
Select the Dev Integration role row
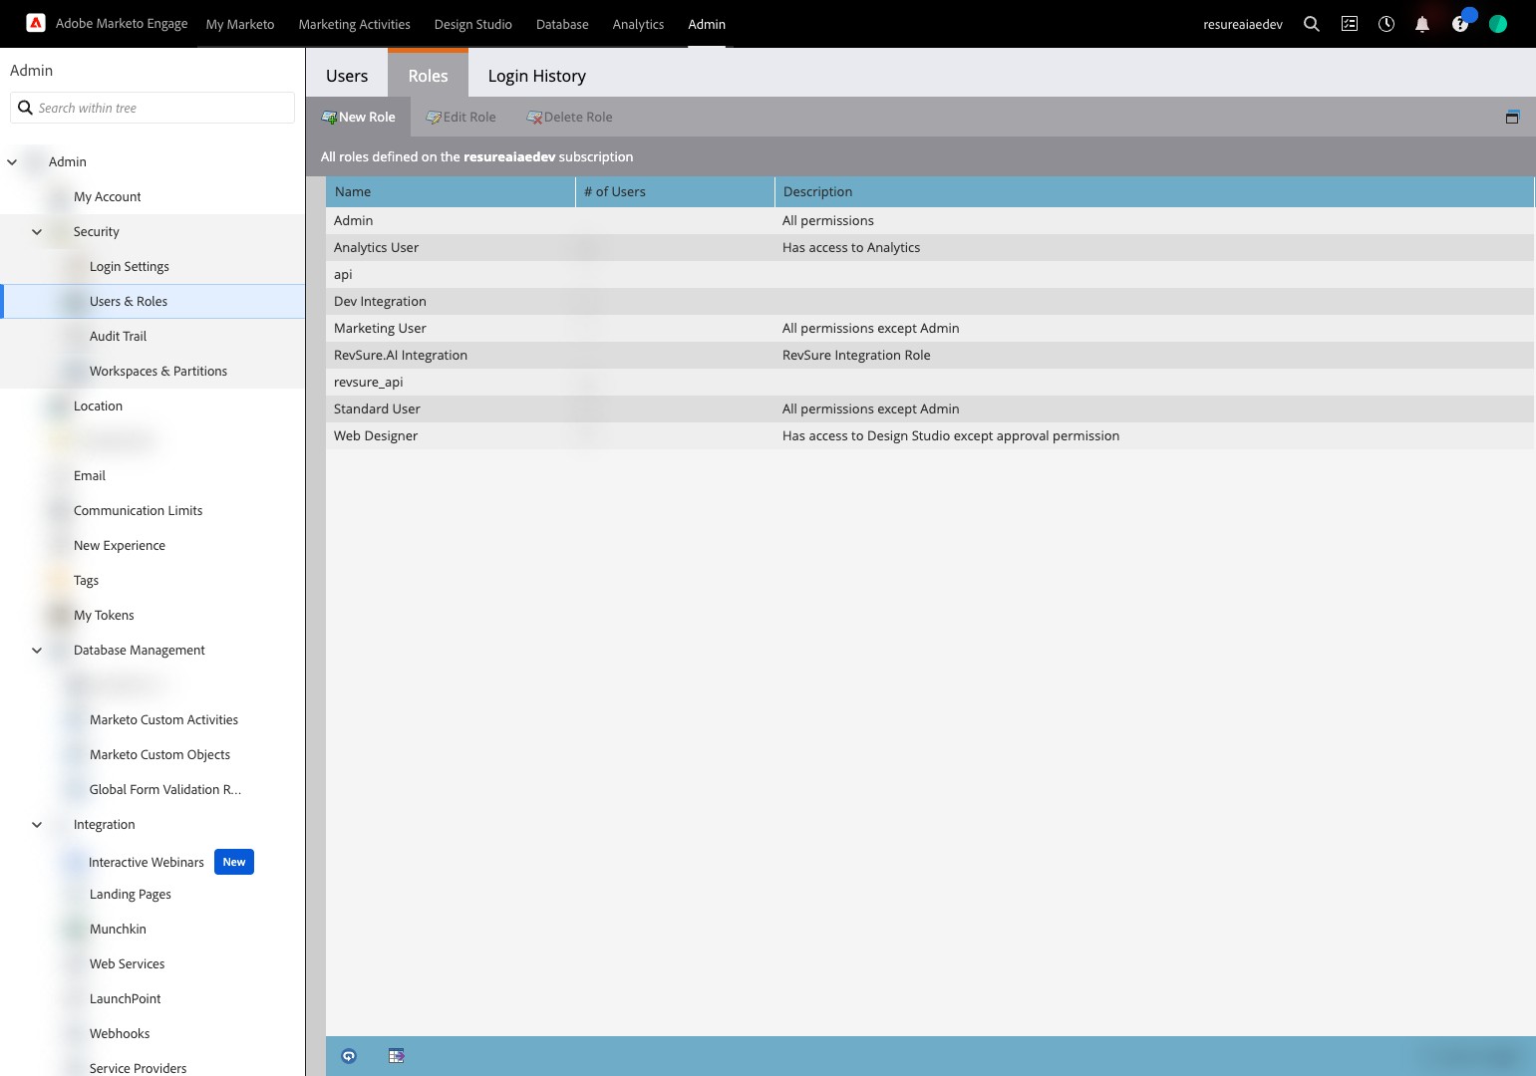[x=930, y=301]
